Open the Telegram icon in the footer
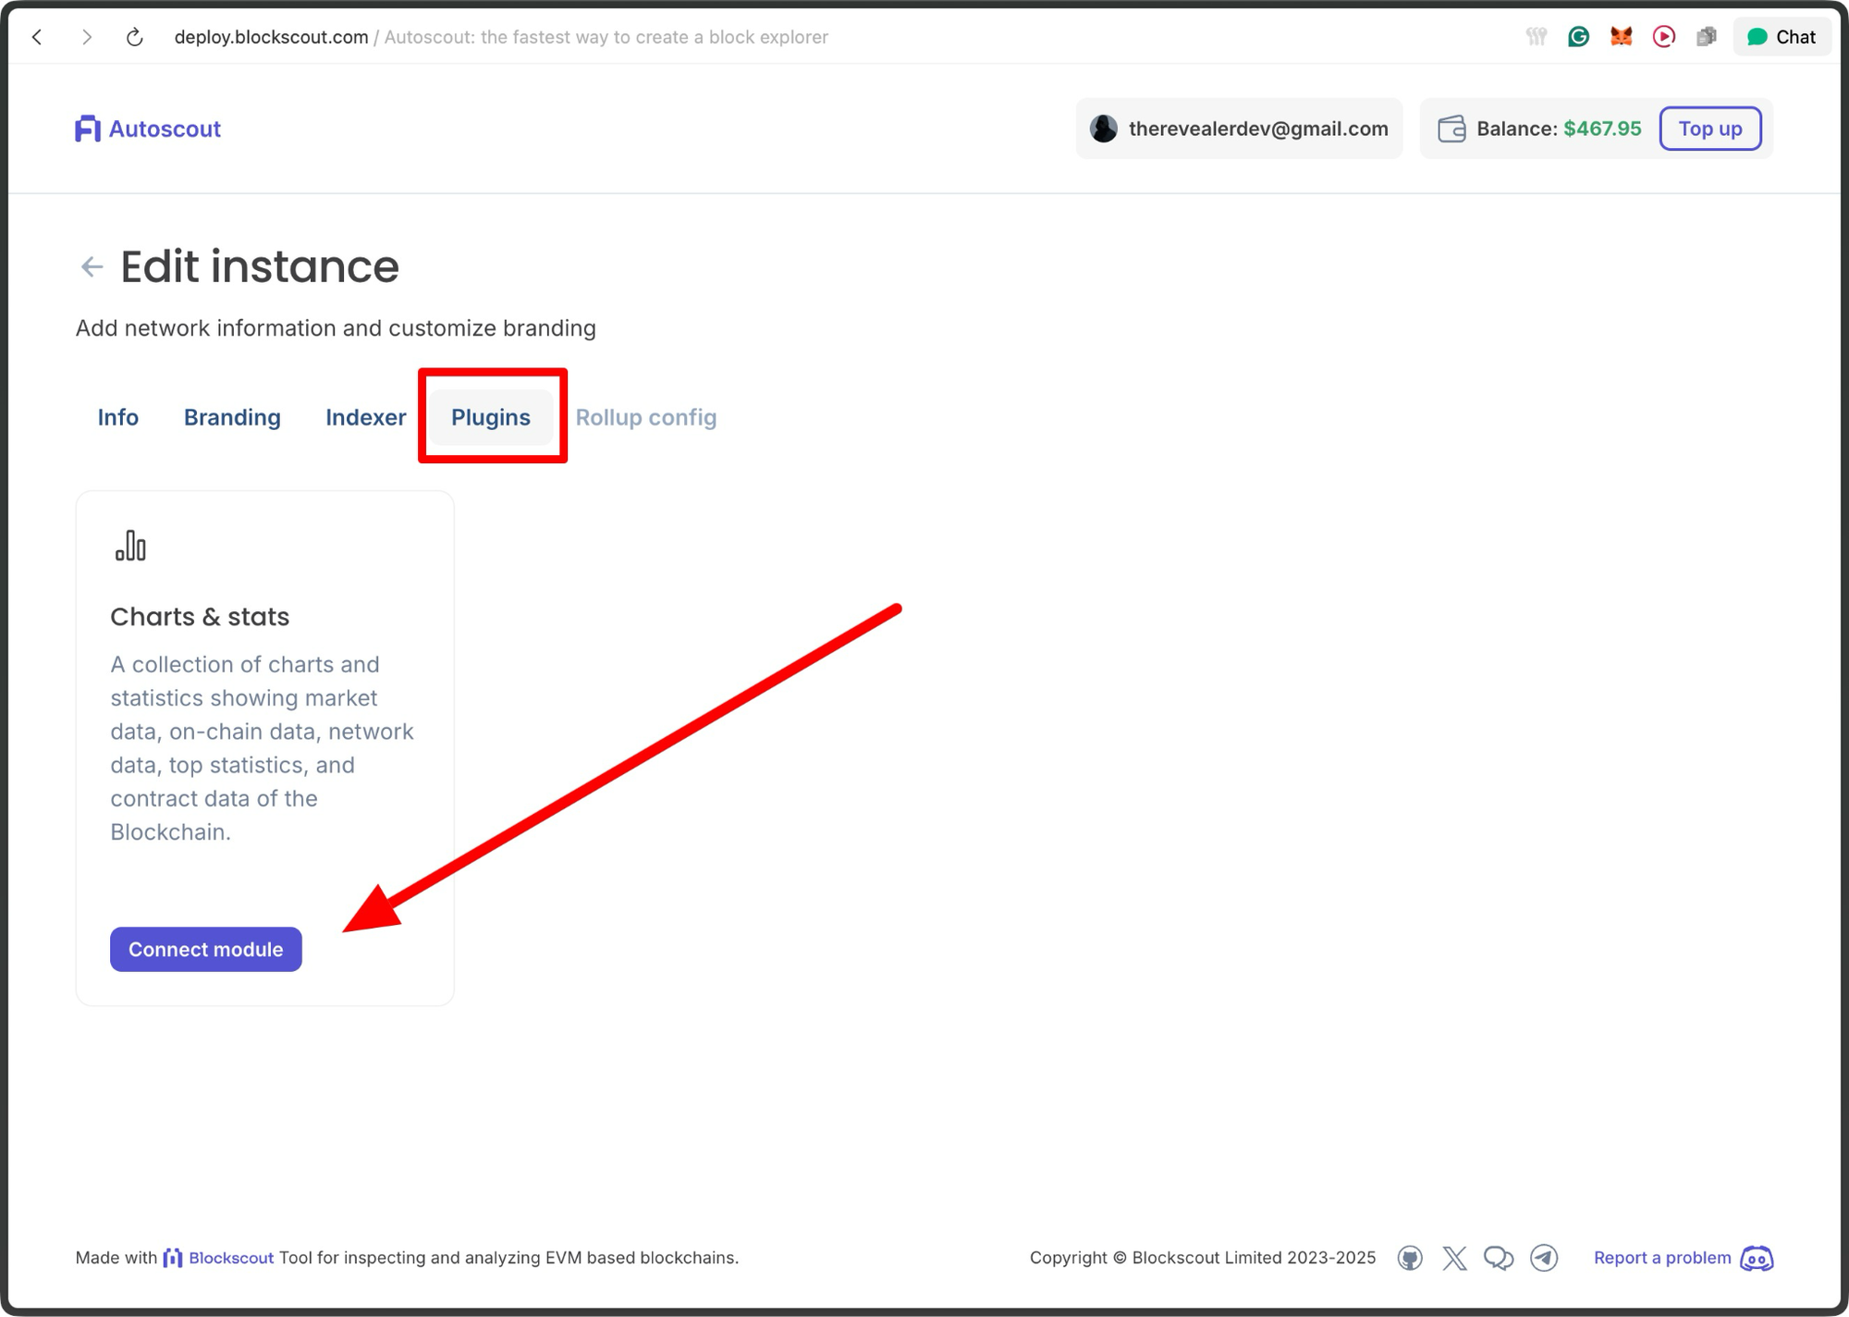Screen dimensions: 1849x1317 coord(1544,1258)
